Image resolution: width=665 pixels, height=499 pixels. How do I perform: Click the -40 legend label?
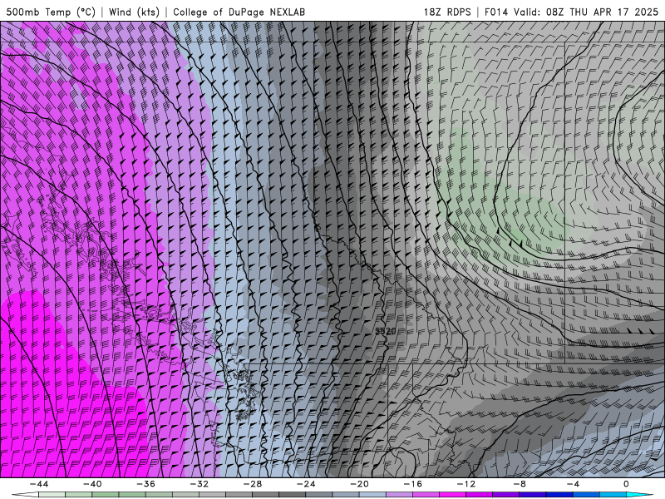[x=92, y=484]
